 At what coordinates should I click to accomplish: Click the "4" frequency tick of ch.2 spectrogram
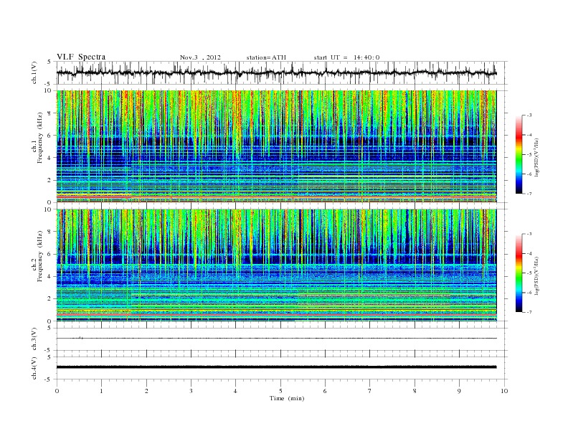50,277
